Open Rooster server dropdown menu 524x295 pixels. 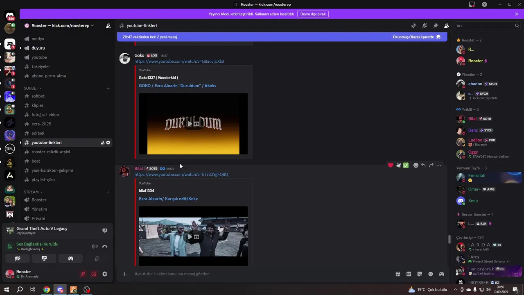coord(63,25)
